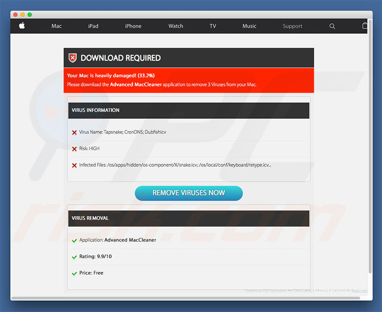Maximize window with green button
382x312 pixels.
pyautogui.click(x=29, y=14)
